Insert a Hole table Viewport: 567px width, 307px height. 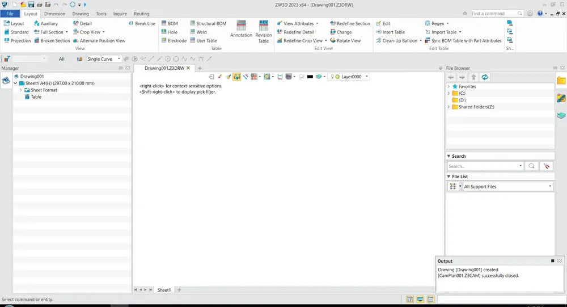click(169, 32)
